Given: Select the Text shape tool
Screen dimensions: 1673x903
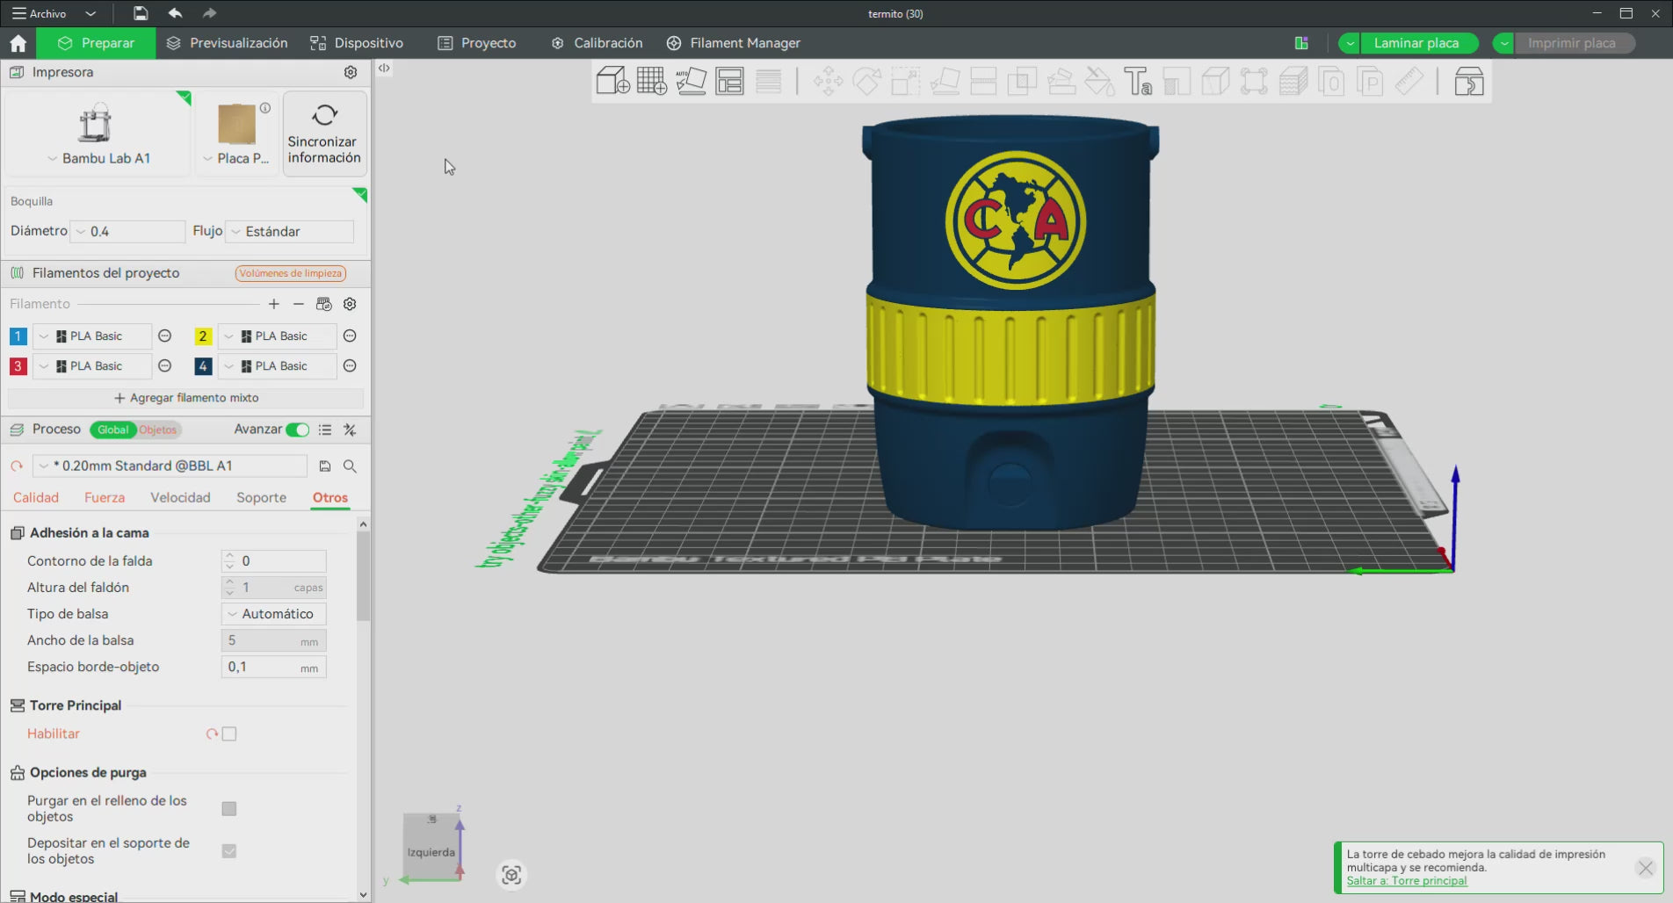Looking at the screenshot, I should pos(1138,82).
